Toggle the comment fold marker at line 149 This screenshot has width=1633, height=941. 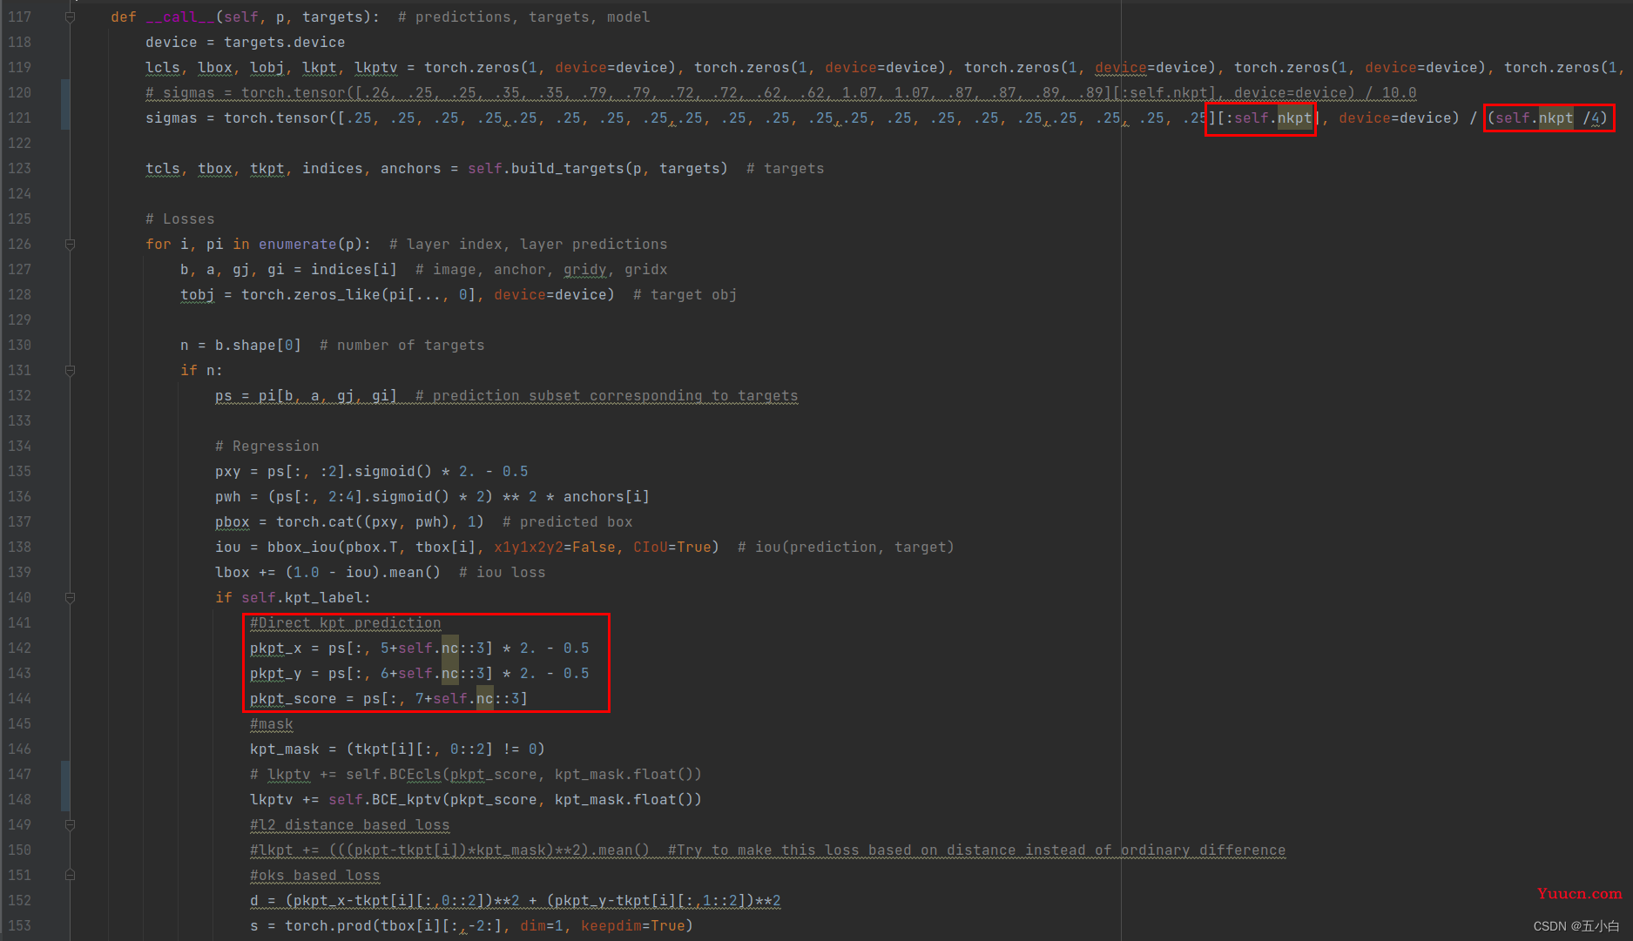[70, 825]
